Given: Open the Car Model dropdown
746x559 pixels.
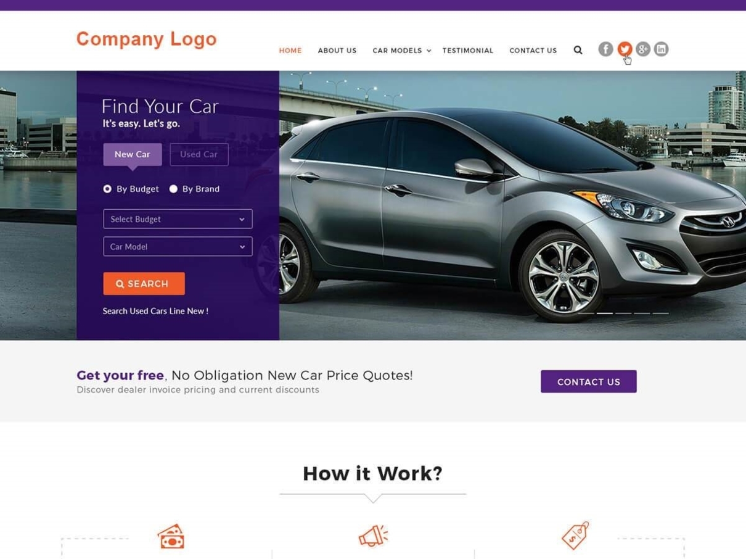Looking at the screenshot, I should [x=178, y=246].
